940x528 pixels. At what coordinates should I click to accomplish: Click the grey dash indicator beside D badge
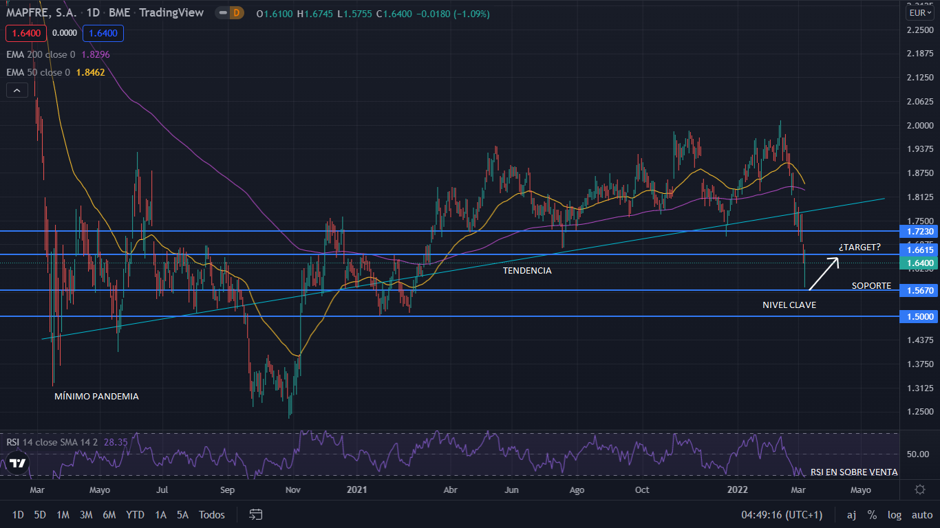pyautogui.click(x=223, y=13)
